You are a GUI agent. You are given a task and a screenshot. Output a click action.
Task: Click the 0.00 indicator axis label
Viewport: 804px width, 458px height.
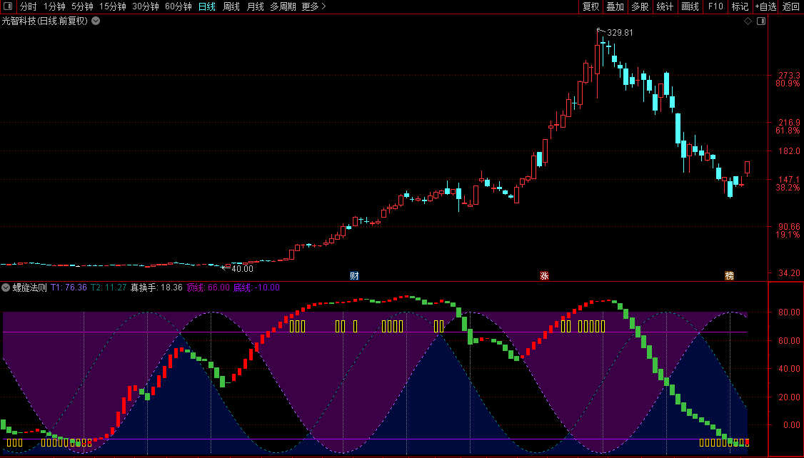pos(792,424)
